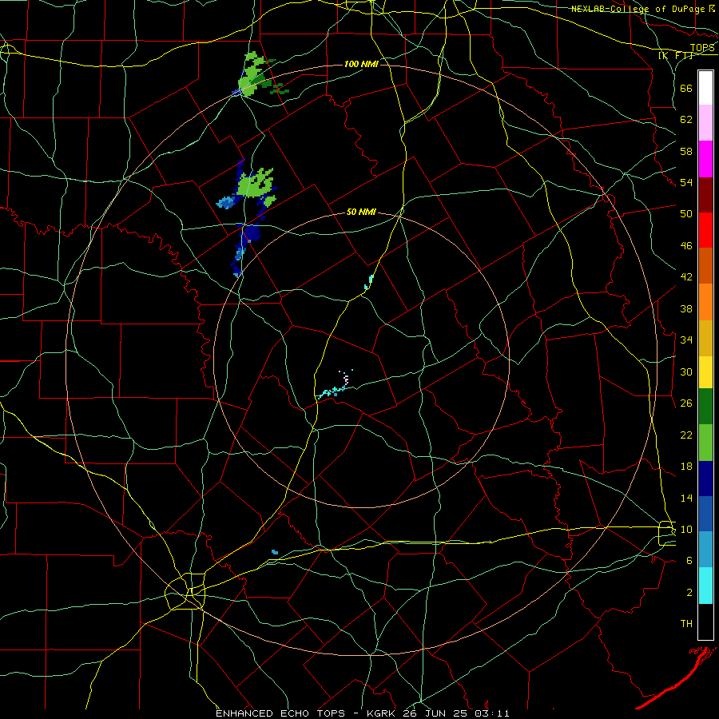Click the "50" legend value
Screen dimensions: 719x719
(x=686, y=214)
